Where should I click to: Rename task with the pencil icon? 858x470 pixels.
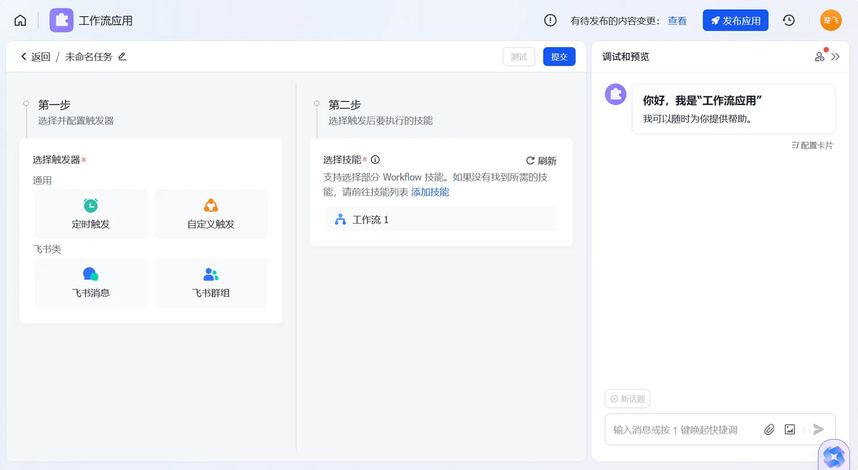(122, 57)
